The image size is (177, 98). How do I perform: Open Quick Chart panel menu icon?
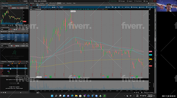pyautogui.click(x=27, y=6)
